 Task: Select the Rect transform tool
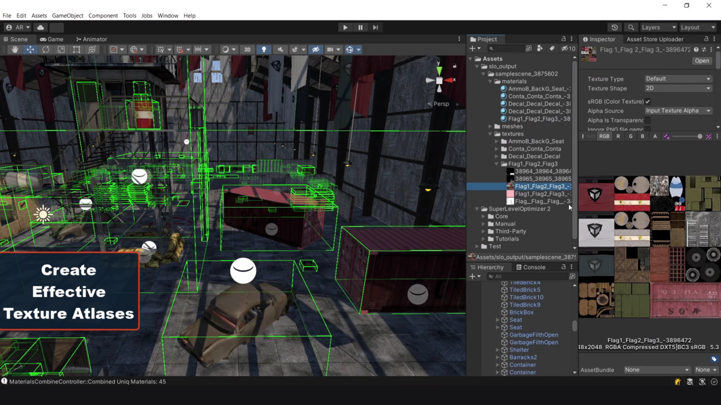(x=76, y=49)
